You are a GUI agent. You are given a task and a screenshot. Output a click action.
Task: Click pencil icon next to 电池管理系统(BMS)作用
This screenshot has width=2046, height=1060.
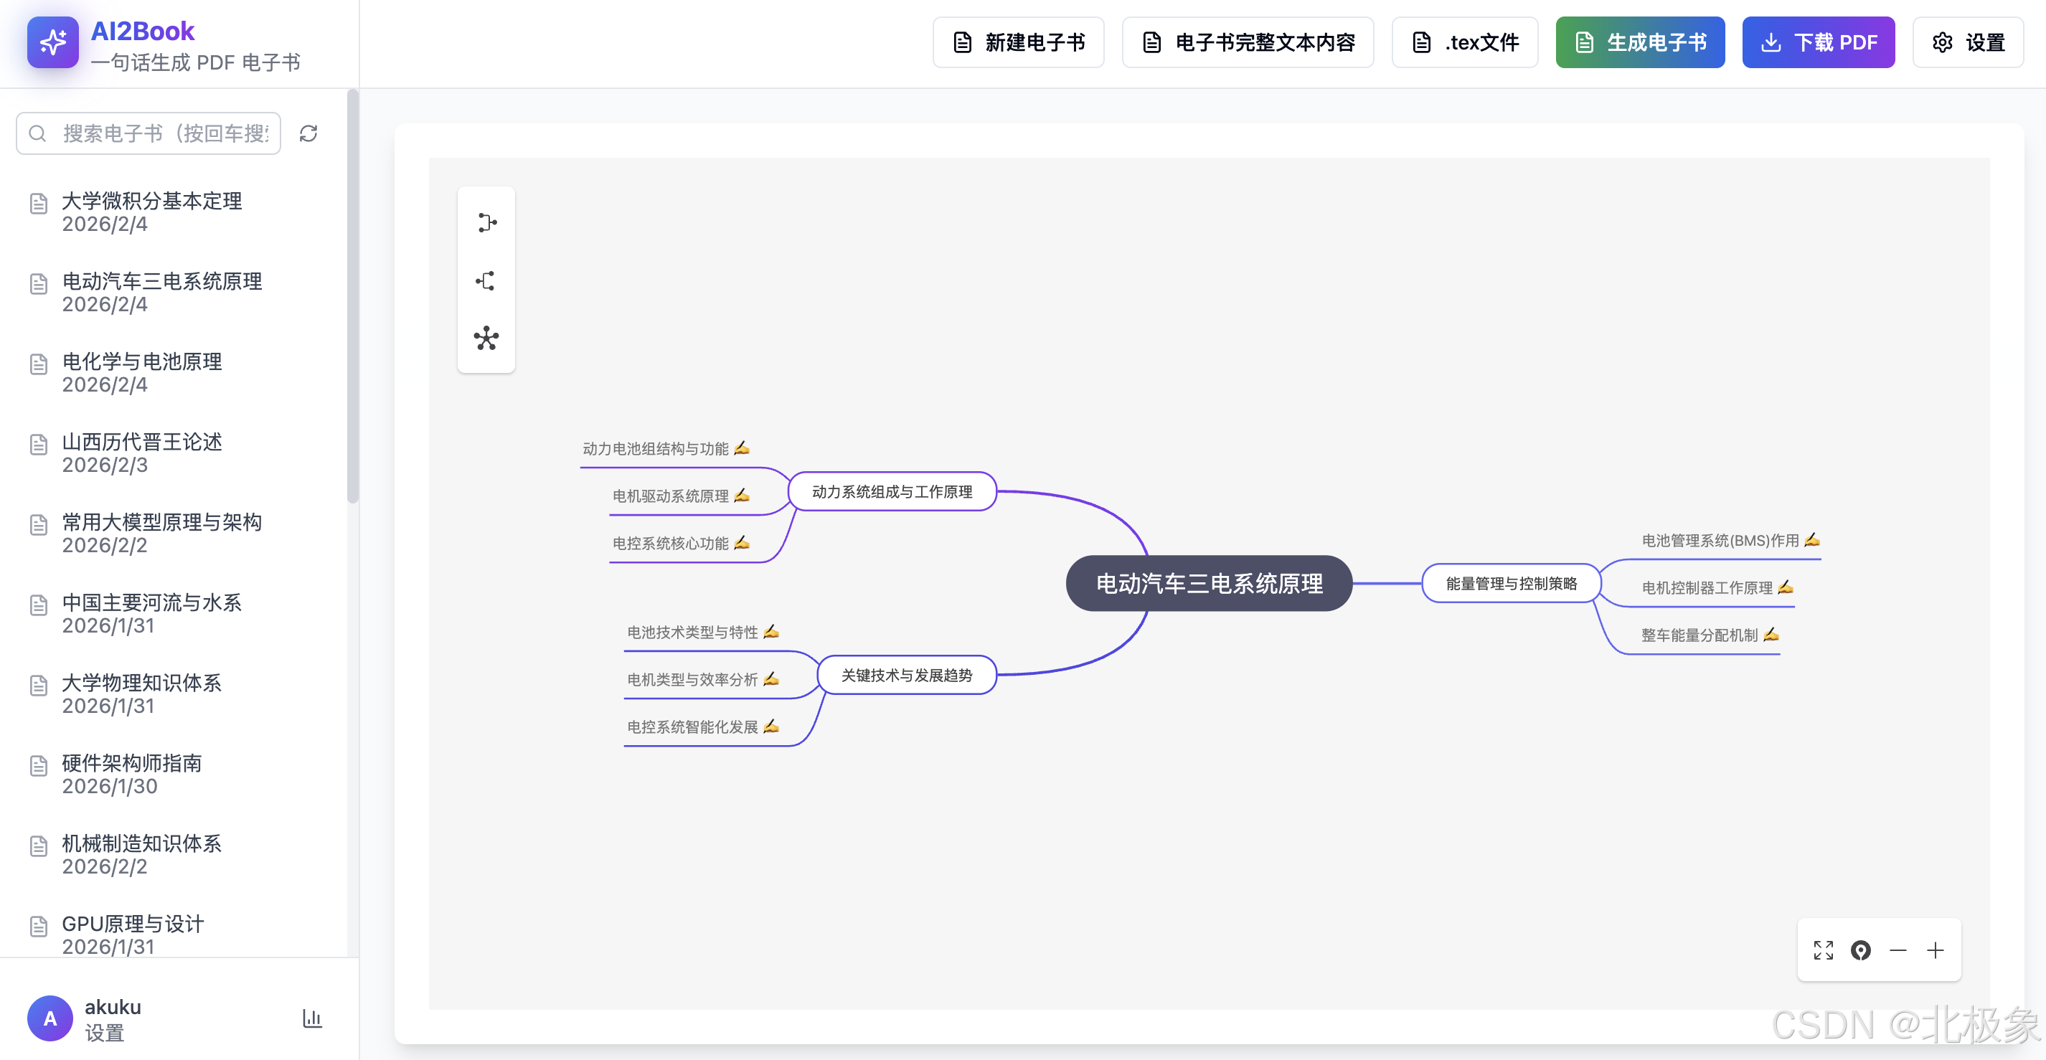[x=1811, y=540]
